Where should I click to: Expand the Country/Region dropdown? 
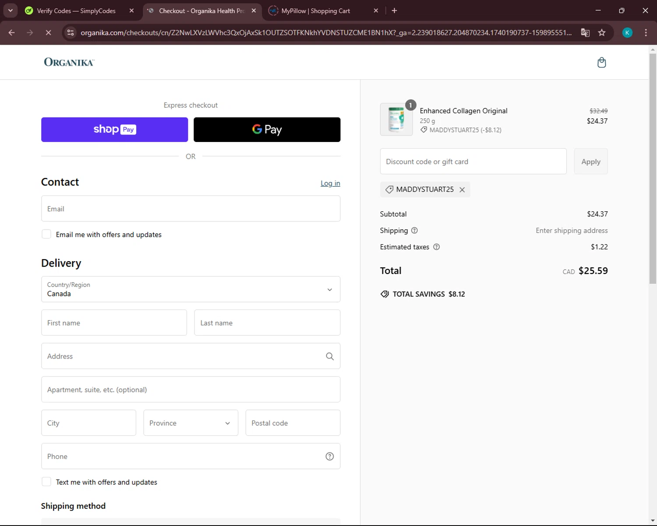coord(191,289)
